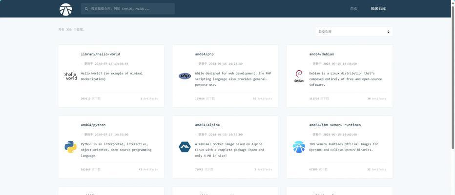Screen dimensions: 455x195
Task: Open the amd64/python repository link
Action: 93,125
